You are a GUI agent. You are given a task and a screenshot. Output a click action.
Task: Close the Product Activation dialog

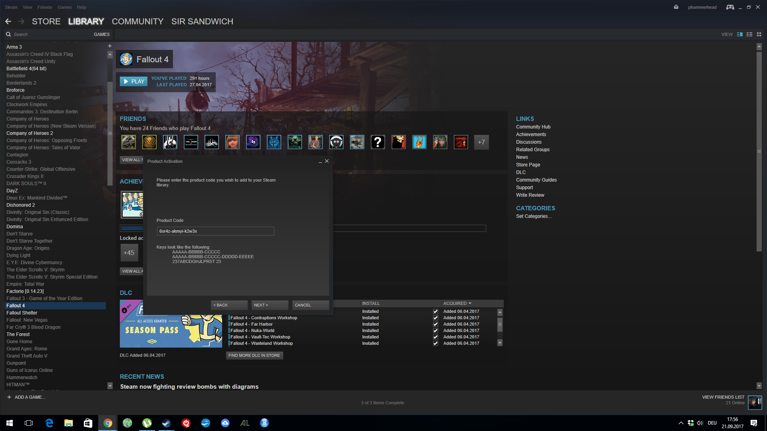coord(327,161)
